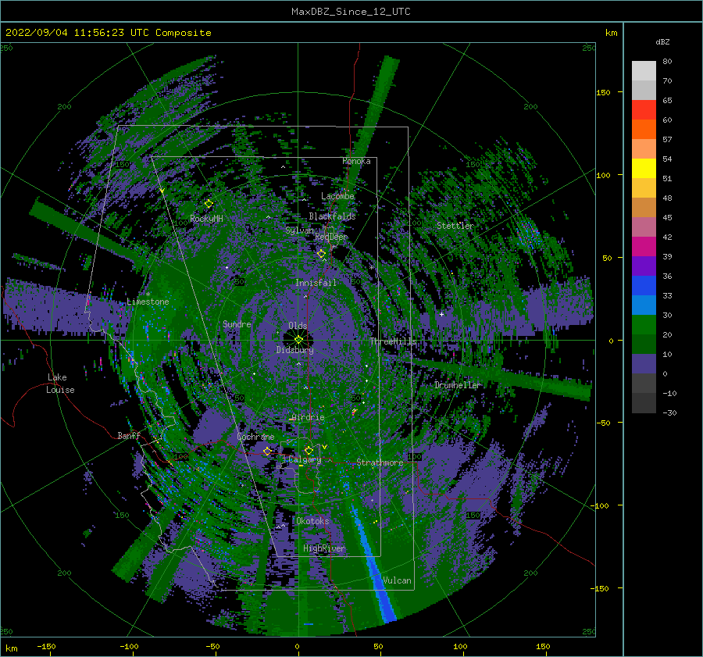
Task: Select the yellow diamond marker below RedDeer
Action: [x=321, y=254]
